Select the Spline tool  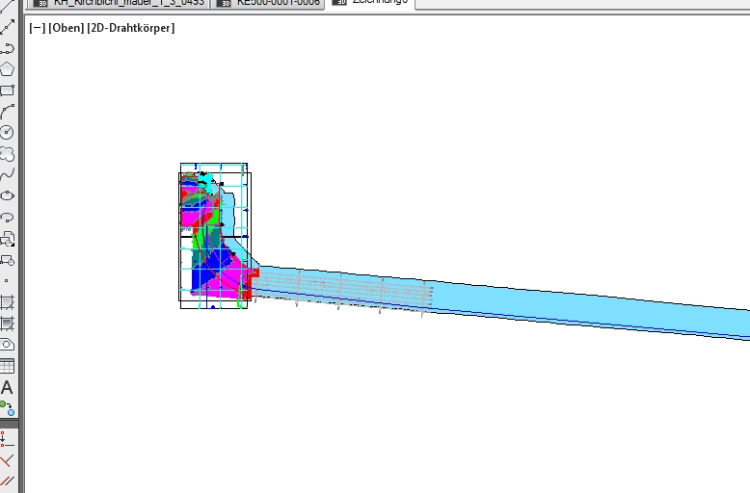[7, 175]
